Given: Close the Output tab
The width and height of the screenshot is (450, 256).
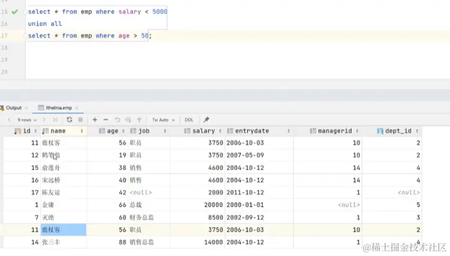Looking at the screenshot, I should click(x=26, y=108).
